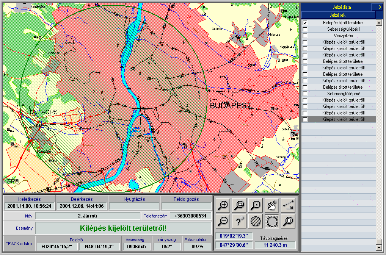Click the scrollbar up arrow in Jelzéslista
This screenshot has width=386, height=255.
point(379,23)
